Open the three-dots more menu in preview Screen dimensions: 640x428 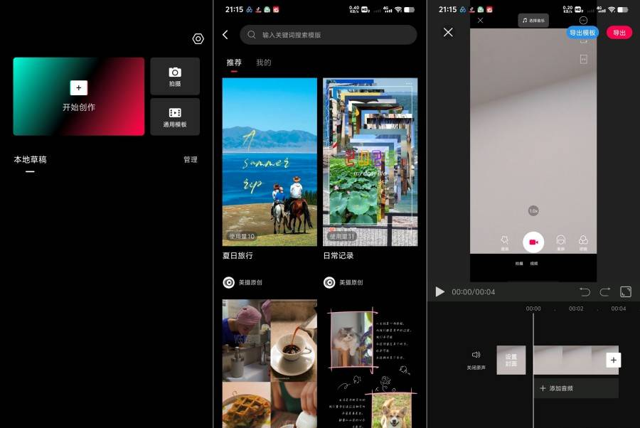583,21
